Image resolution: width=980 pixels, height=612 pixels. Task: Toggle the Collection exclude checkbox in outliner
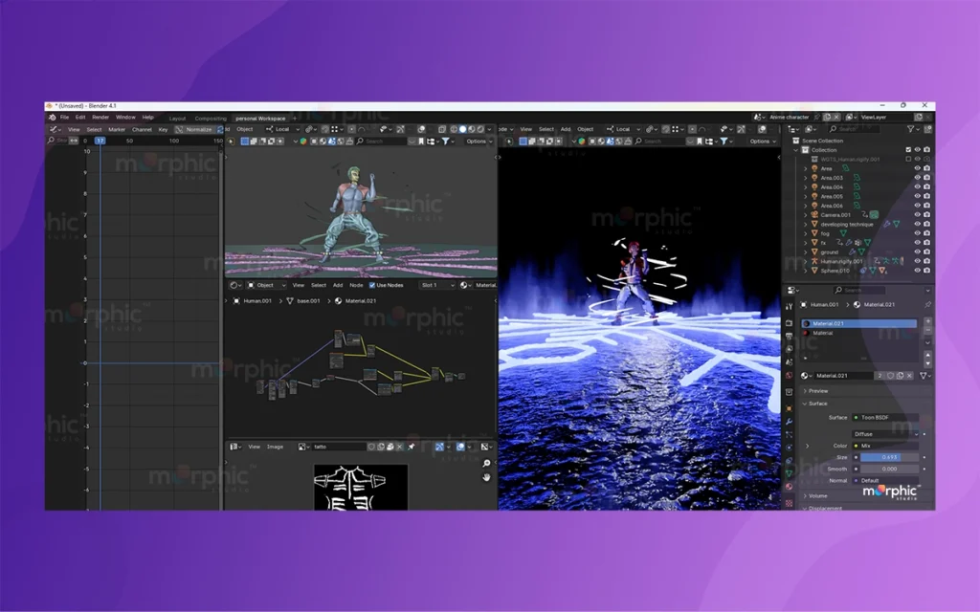(x=908, y=150)
